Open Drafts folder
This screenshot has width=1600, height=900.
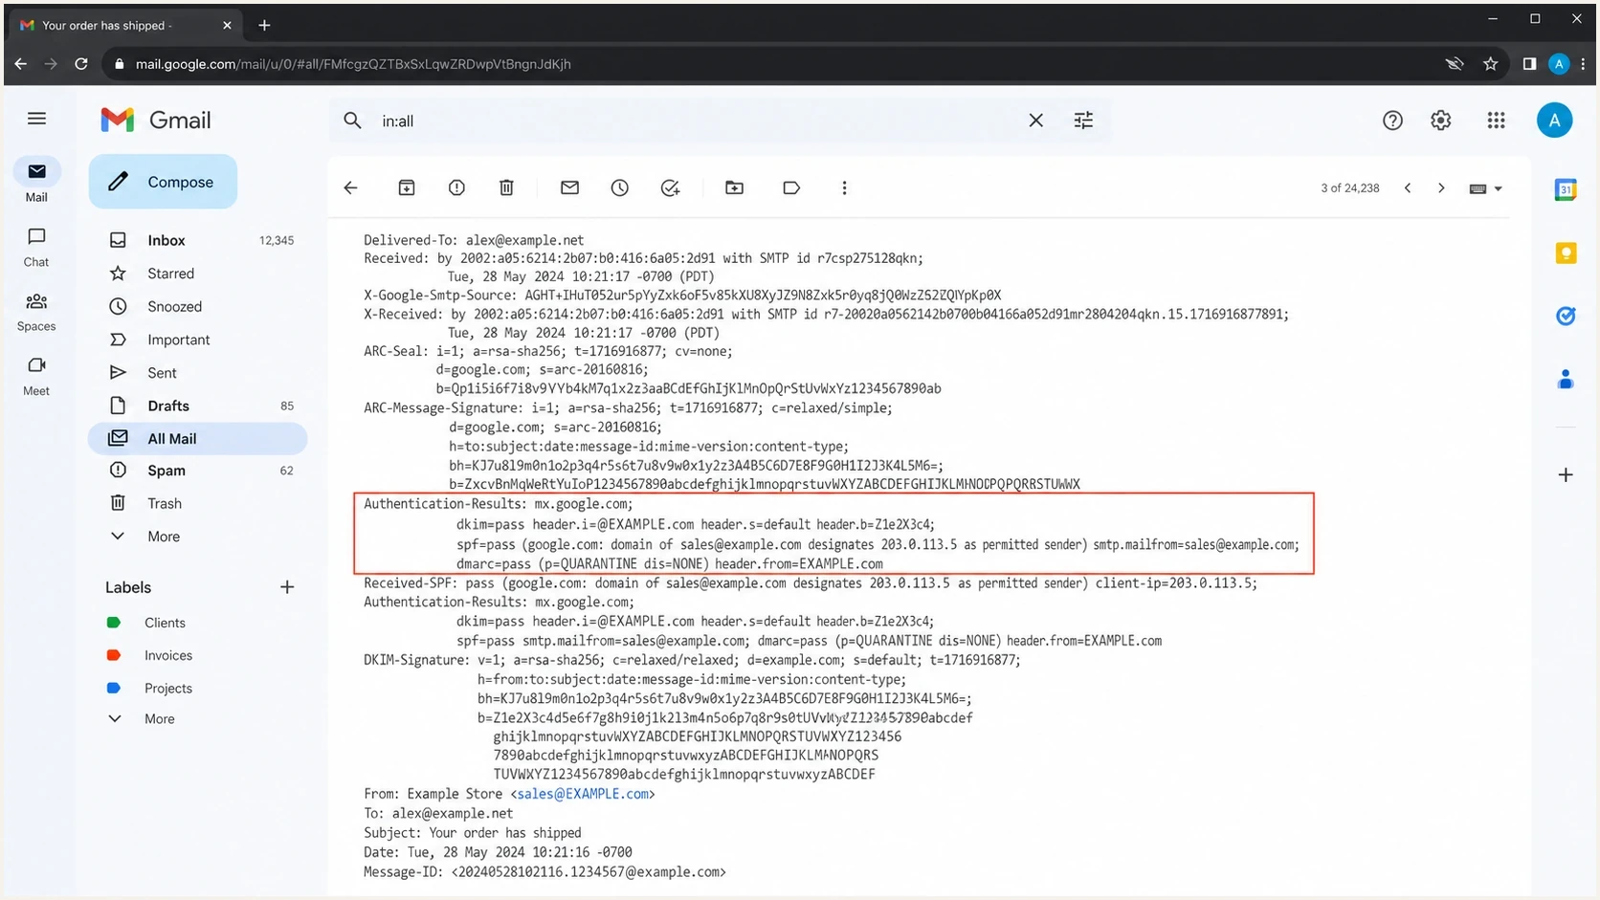pyautogui.click(x=198, y=406)
